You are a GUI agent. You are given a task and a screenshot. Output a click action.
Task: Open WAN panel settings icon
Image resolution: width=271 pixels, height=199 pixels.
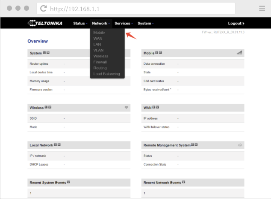[157, 107]
